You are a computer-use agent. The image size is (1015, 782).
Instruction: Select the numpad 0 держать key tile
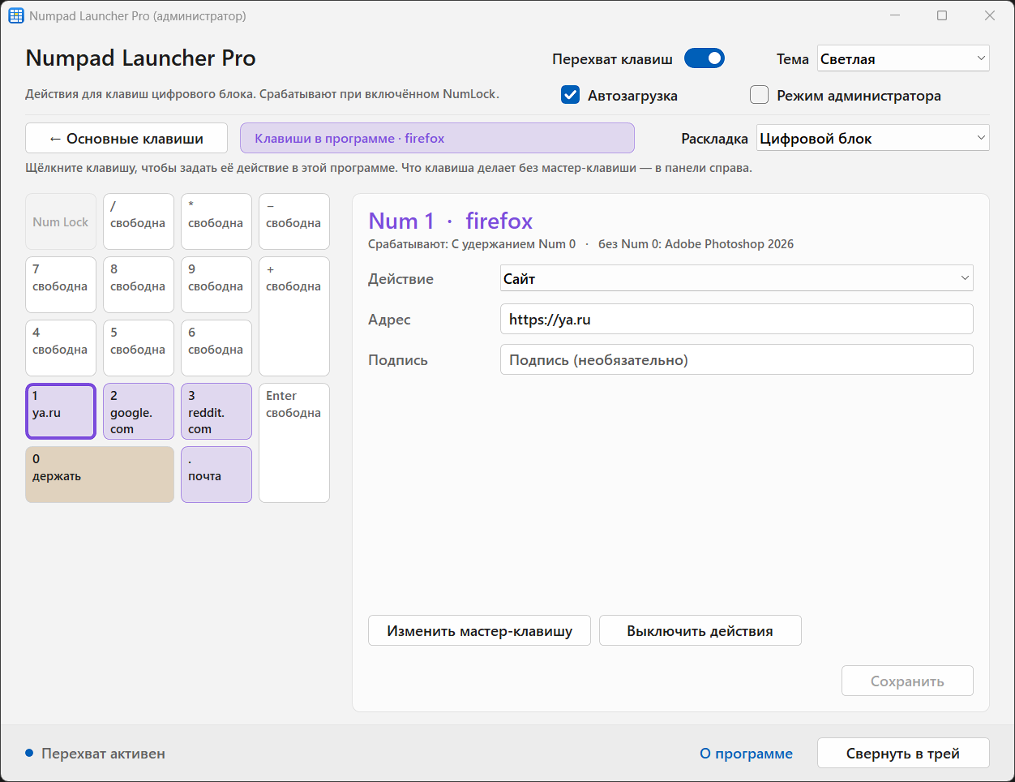[x=100, y=475]
